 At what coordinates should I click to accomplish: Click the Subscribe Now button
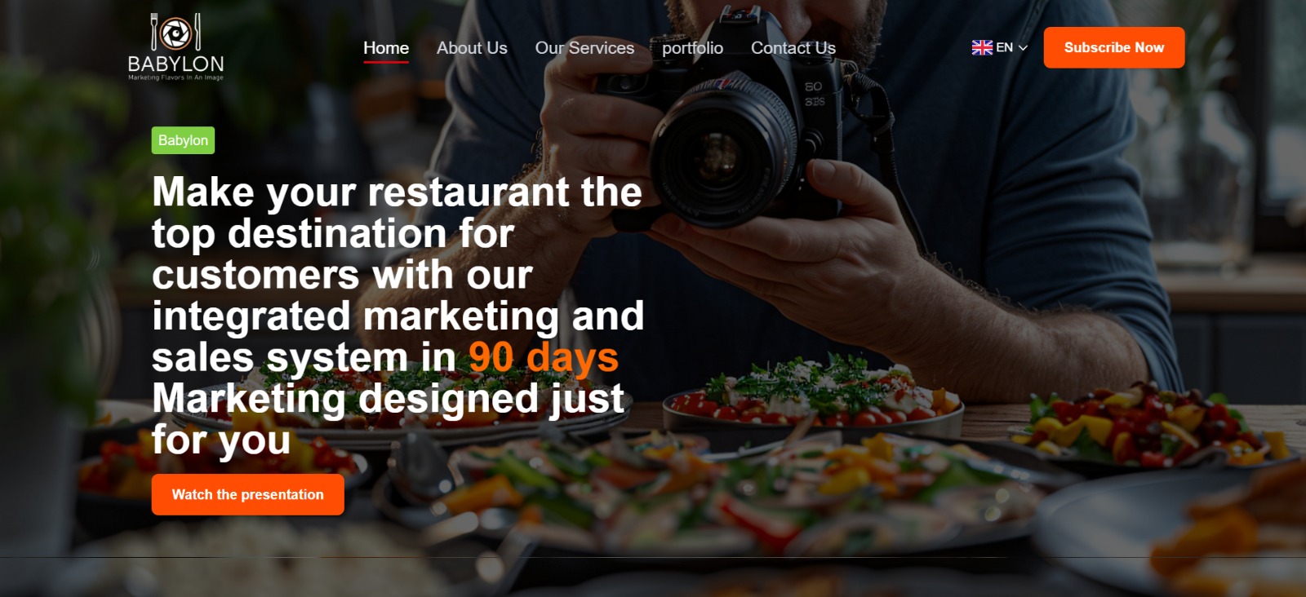pyautogui.click(x=1114, y=47)
